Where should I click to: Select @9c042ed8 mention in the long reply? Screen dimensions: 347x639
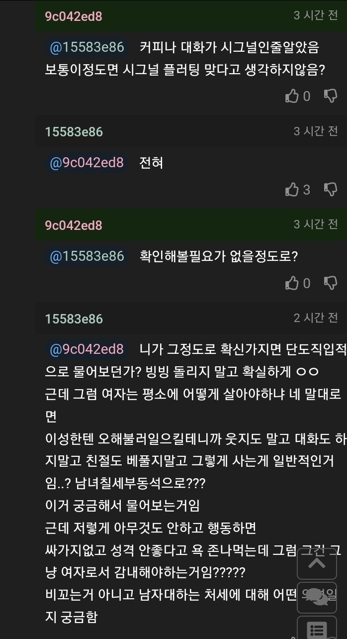[87, 349]
